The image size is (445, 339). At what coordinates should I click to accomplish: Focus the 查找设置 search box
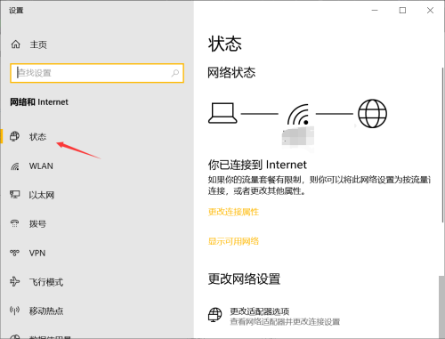coord(97,73)
